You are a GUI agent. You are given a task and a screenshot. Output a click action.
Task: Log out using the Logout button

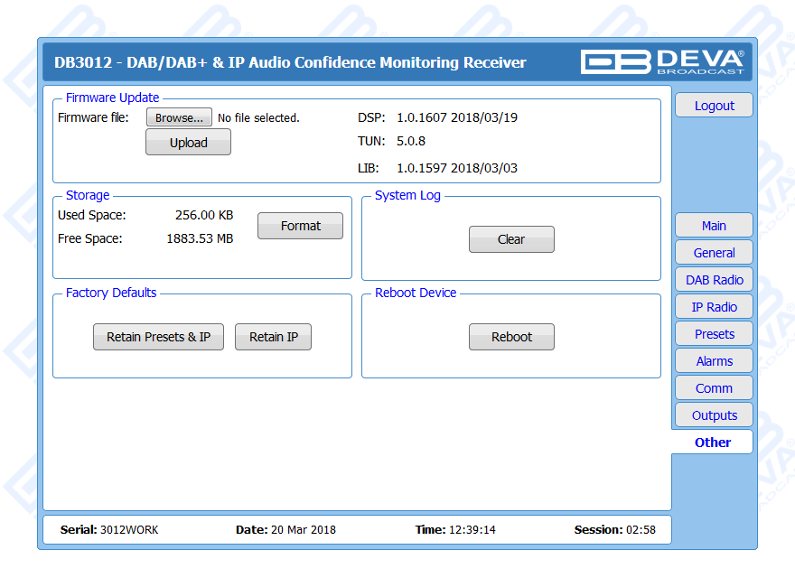[714, 106]
